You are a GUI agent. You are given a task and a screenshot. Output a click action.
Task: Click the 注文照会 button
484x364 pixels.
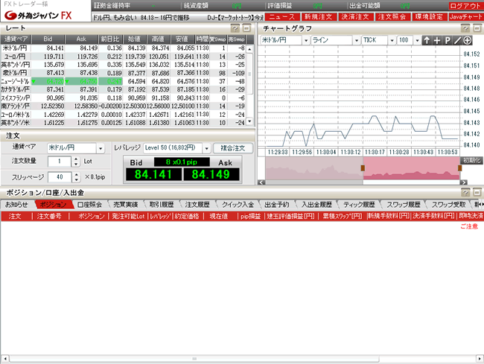click(x=392, y=16)
